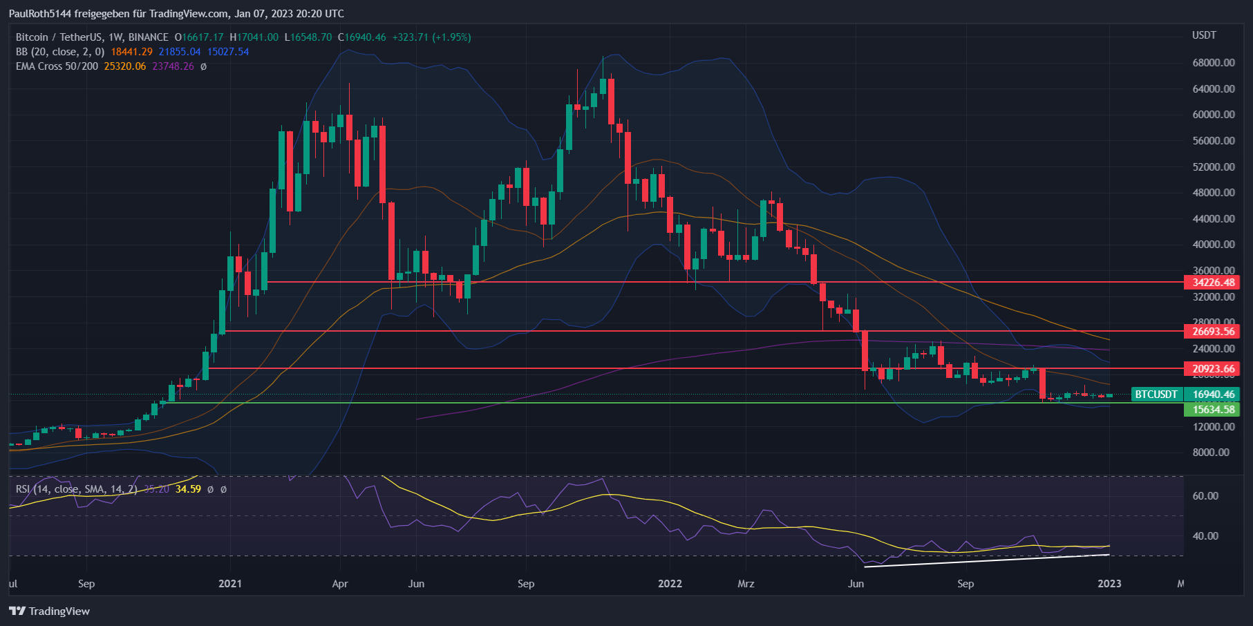Click the USDT currency label
1253x626 pixels.
[1204, 35]
